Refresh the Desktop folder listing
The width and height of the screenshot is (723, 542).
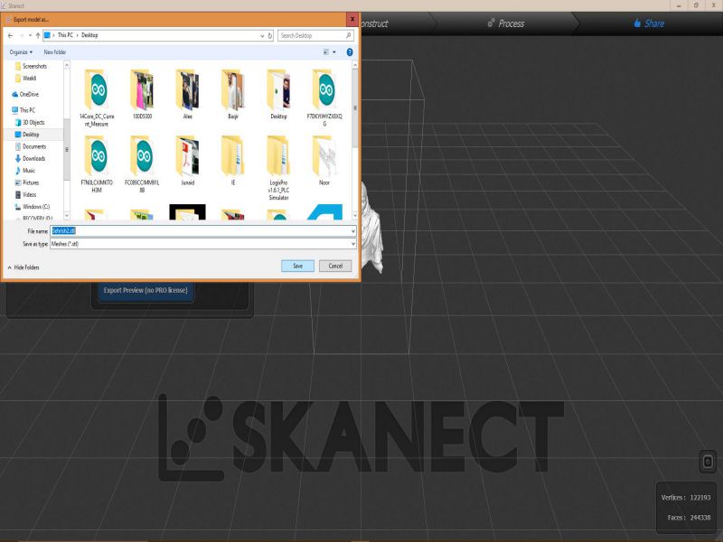[x=270, y=35]
